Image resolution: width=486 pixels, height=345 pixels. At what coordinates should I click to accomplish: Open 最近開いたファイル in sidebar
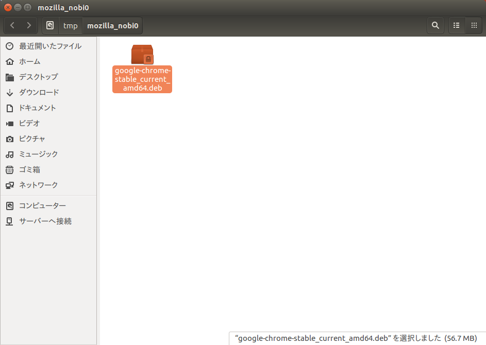click(x=50, y=46)
